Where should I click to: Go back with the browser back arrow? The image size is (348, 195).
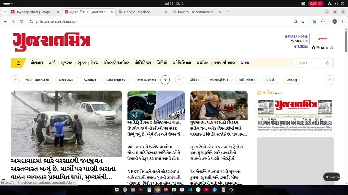pyautogui.click(x=5, y=22)
